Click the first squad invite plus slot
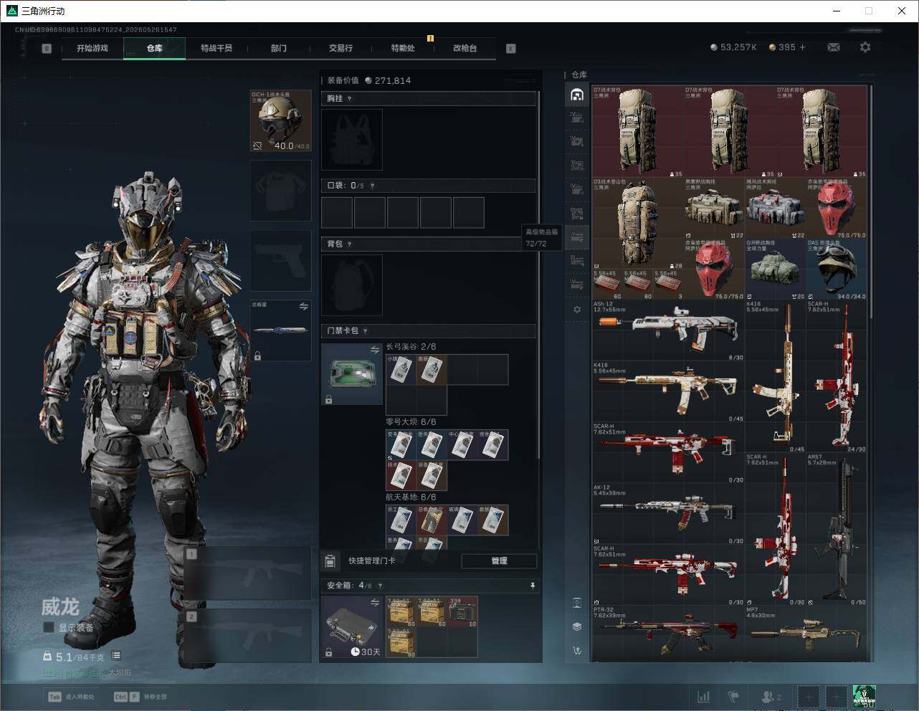Viewport: 919px width, 711px height. (x=809, y=696)
